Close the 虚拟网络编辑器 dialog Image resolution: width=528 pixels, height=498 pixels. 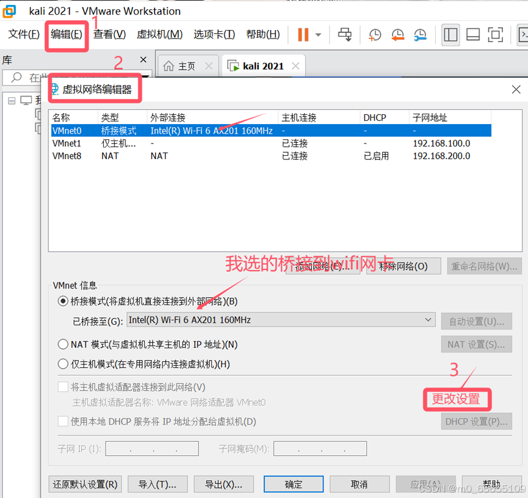(516, 89)
